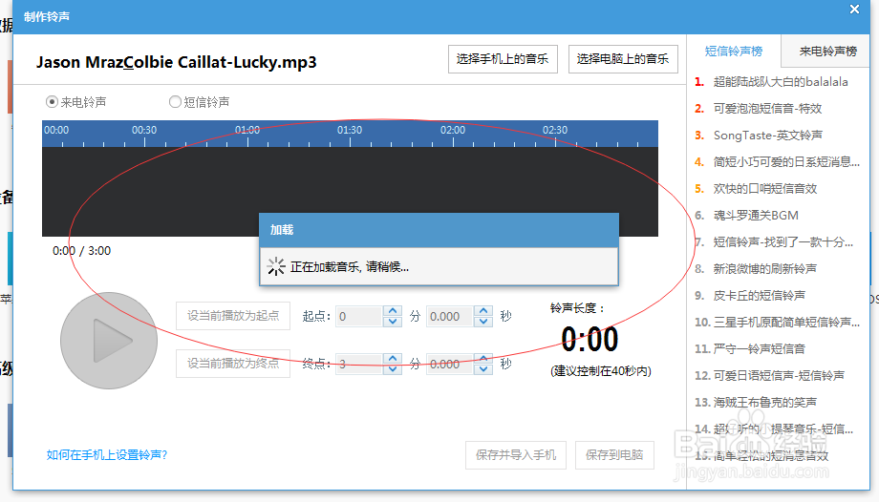This screenshot has height=502, width=879.
Task: Decrease end point minutes with down arrow
Action: click(393, 369)
